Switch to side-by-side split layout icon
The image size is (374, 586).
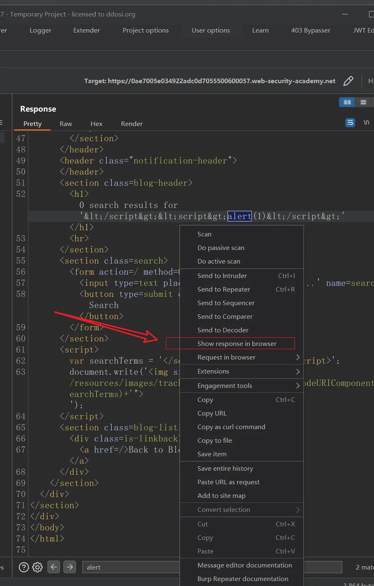tap(347, 102)
